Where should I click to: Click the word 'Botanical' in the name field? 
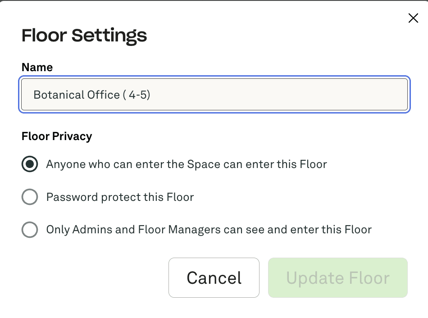53,95
